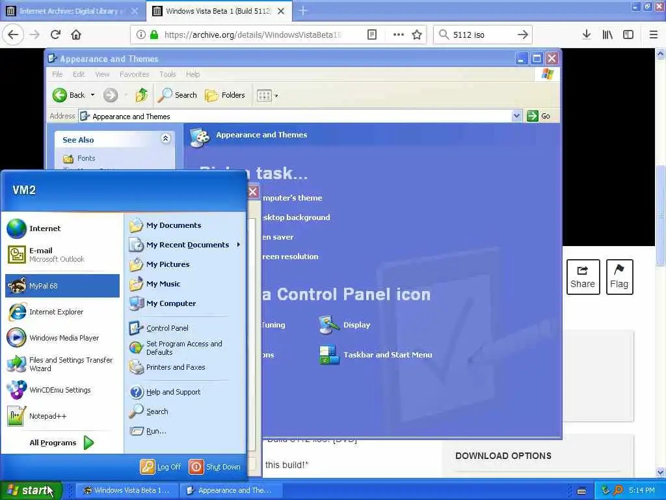666x500 pixels.
Task: Open File menu in Appearance and Themes
Action: [57, 74]
